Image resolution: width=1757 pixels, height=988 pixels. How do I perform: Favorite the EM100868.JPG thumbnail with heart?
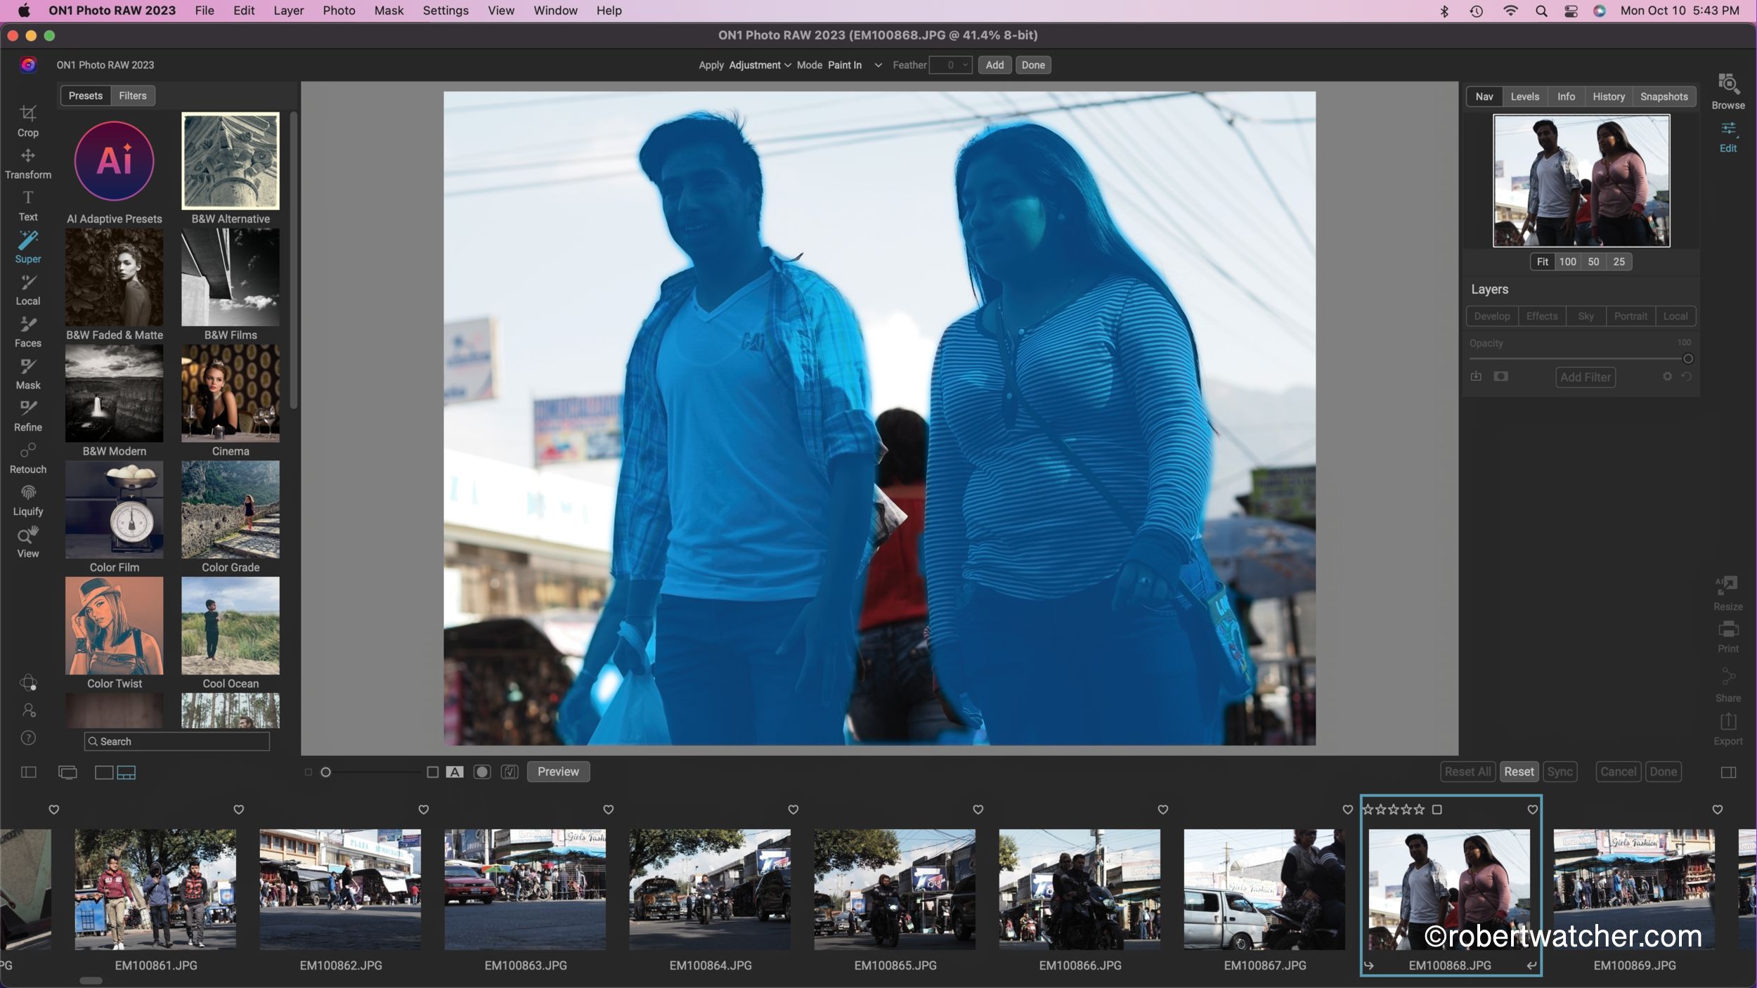click(x=1532, y=810)
